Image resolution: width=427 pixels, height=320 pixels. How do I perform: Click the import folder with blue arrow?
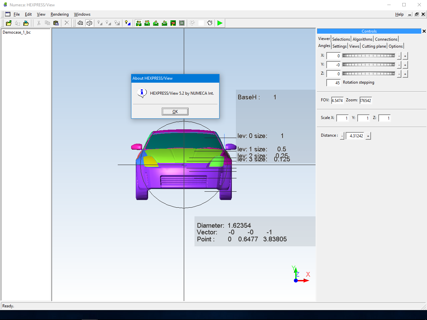(26, 23)
